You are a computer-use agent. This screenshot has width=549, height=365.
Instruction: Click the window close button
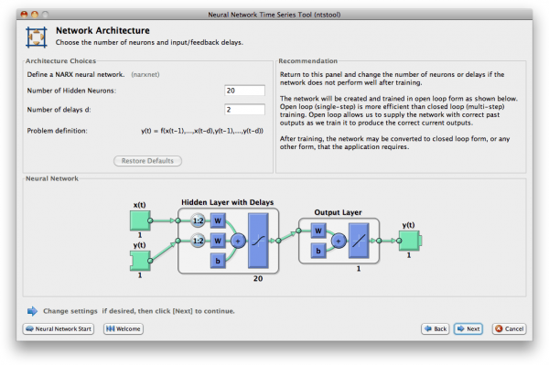24,15
